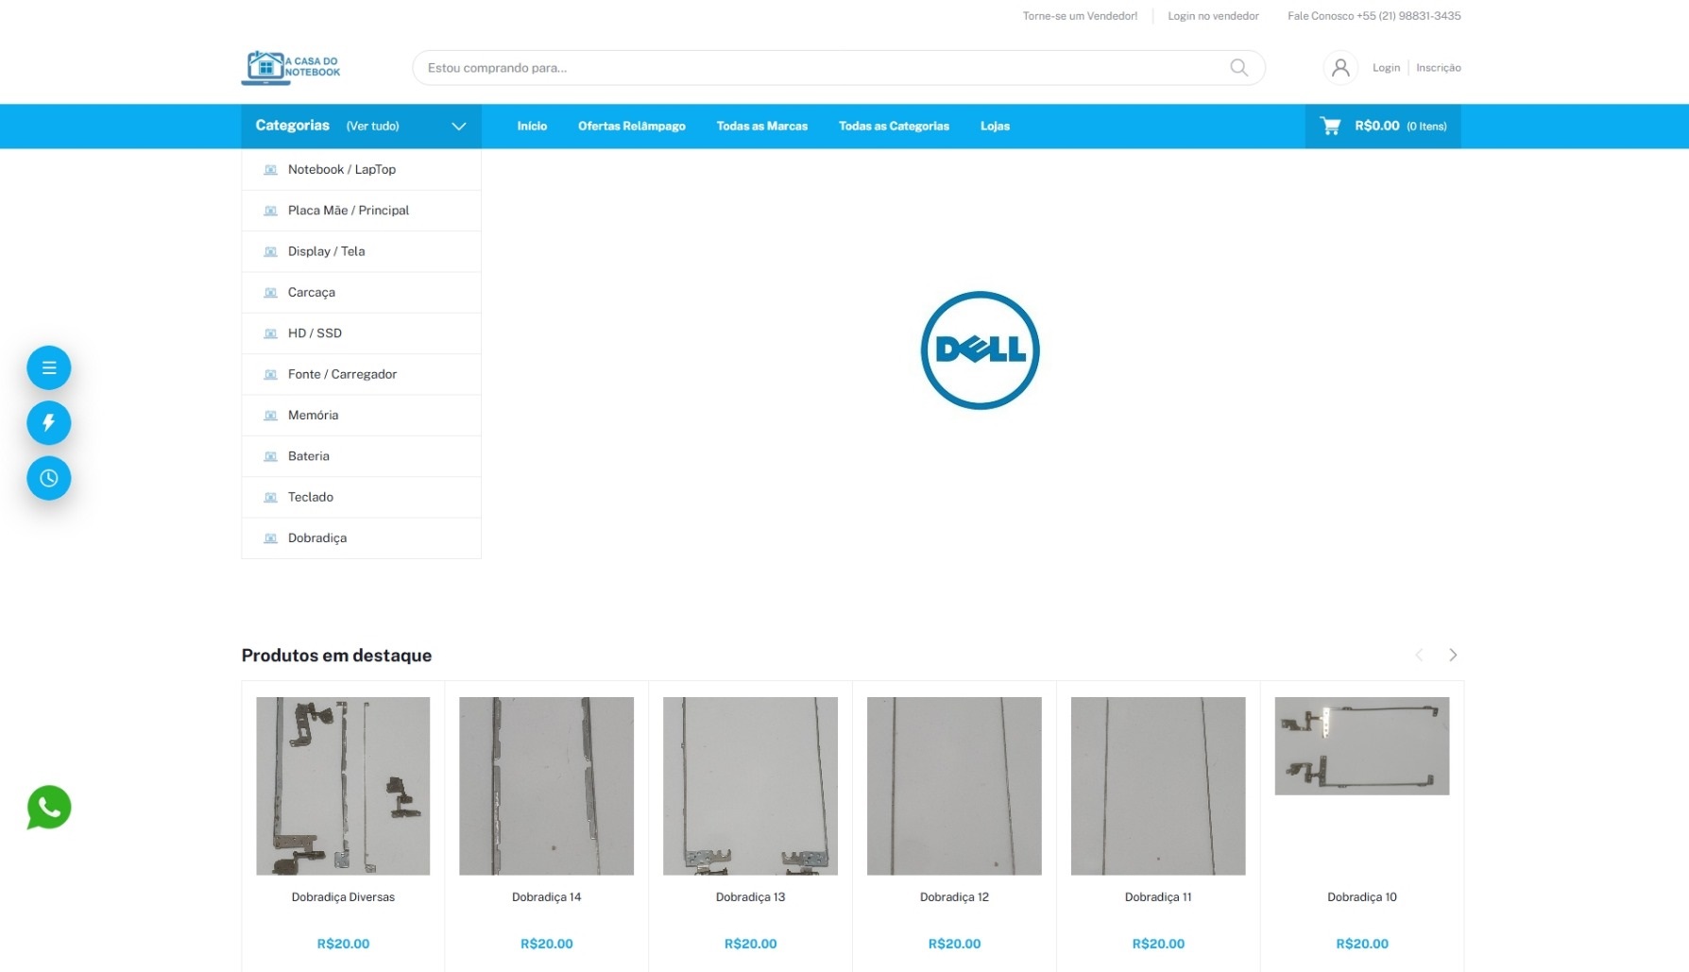Click the Inscrição link
Image resolution: width=1689 pixels, height=972 pixels.
coord(1439,68)
